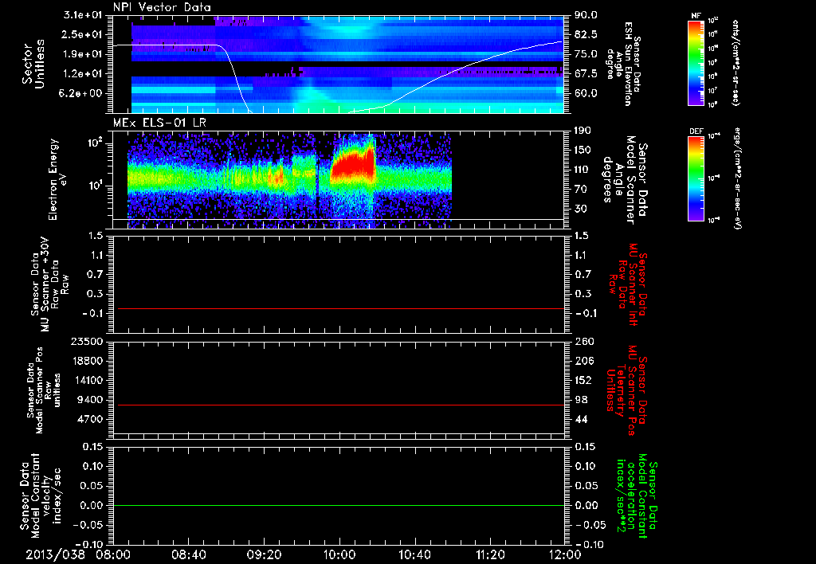
Task: Click the 10:40 time axis label
Action: (x=414, y=554)
